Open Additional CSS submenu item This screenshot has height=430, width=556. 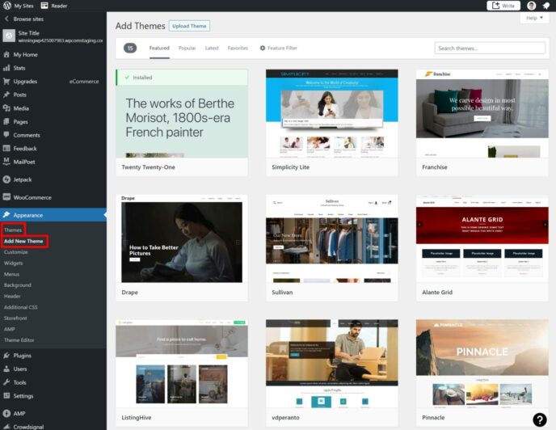20,307
